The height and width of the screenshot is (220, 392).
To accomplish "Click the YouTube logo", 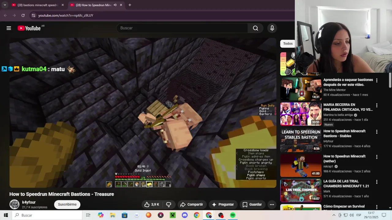I will click(29, 28).
